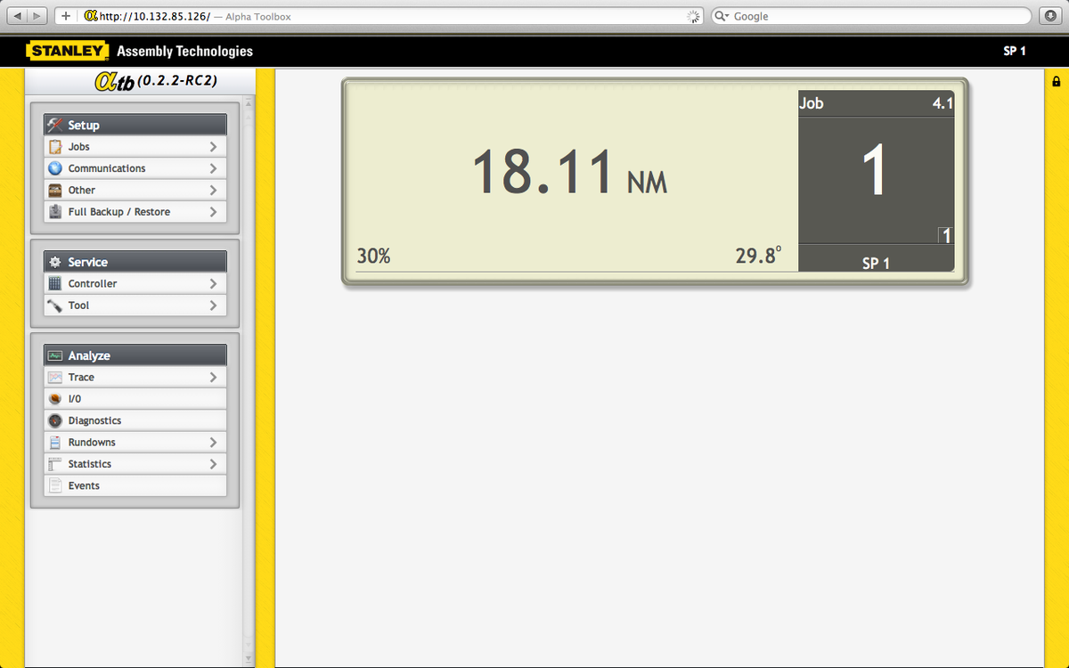1069x668 pixels.
Task: Click the Full Backup / Restore icon
Action: click(x=55, y=212)
